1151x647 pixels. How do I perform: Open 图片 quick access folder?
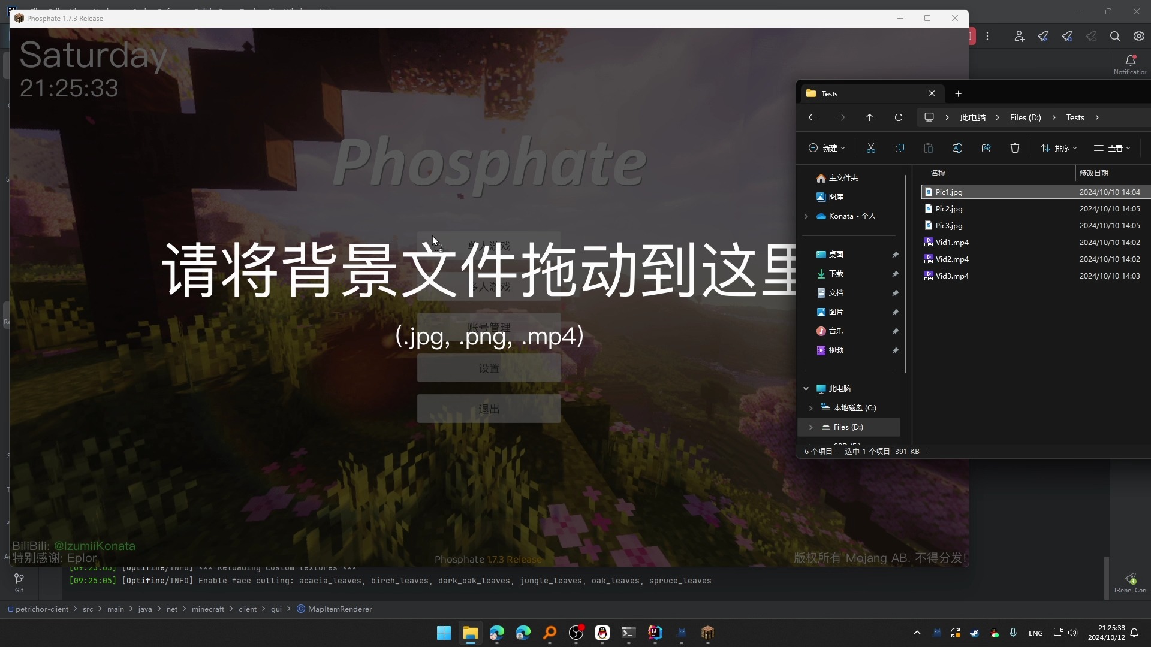pyautogui.click(x=830, y=312)
